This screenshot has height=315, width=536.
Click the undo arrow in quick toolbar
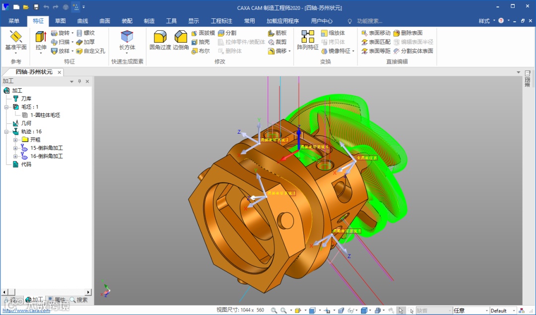[x=46, y=7]
